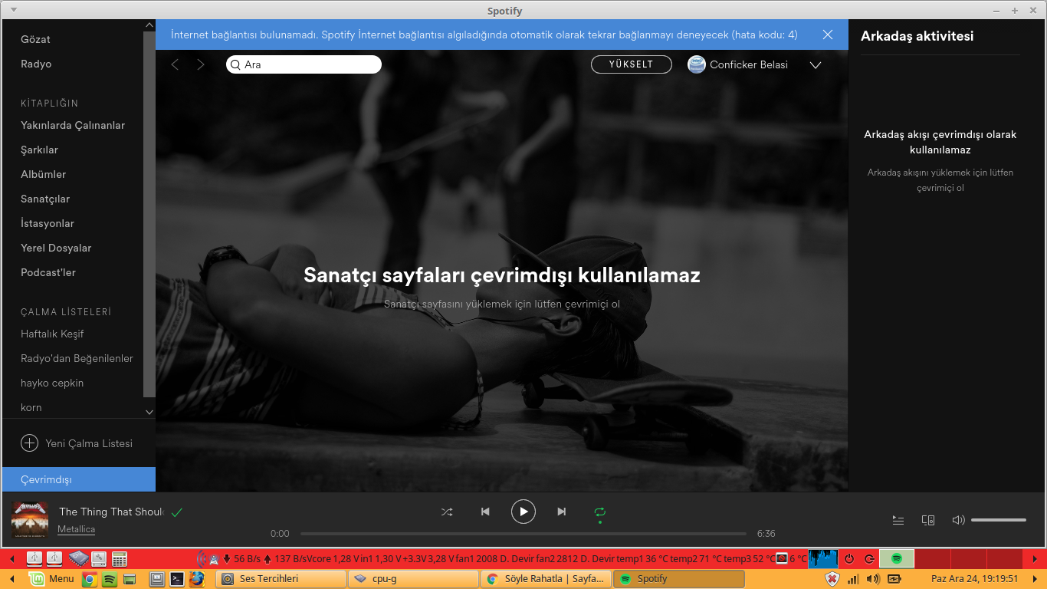Switch to the cpu-g window
The image size is (1047, 589).
(x=413, y=579)
